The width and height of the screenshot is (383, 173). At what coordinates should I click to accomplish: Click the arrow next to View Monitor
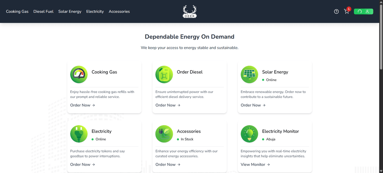point(268,165)
